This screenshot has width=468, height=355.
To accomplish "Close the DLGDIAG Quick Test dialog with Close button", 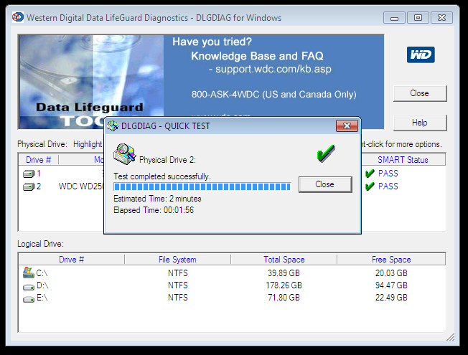I will (325, 184).
